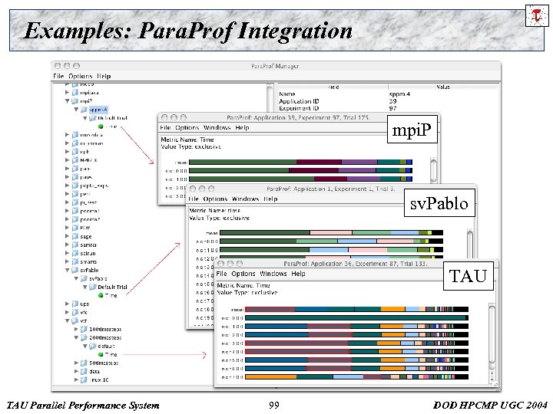The width and height of the screenshot is (553, 414).
Task: Open Help menu in the TAU trial window
Action: coord(298,274)
